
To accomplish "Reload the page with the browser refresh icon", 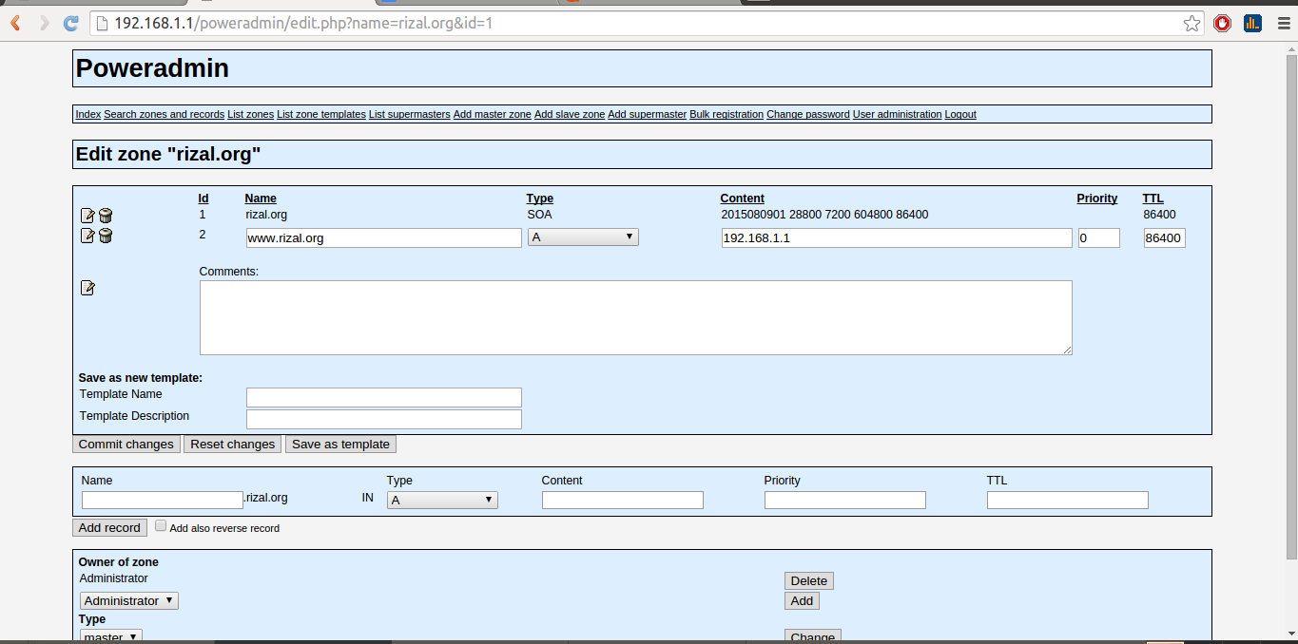I will point(70,24).
